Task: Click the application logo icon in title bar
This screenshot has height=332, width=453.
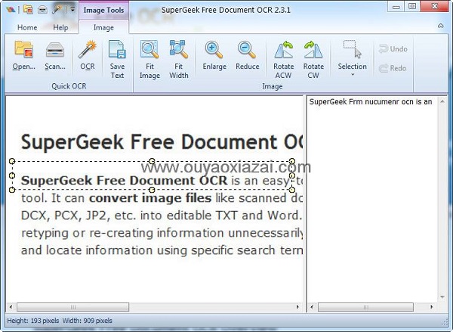Action: (x=11, y=10)
